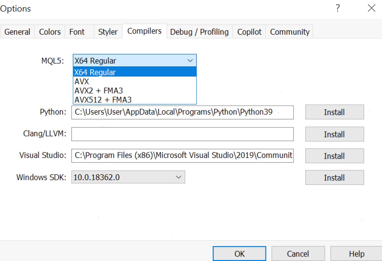Screen dimensions: 382x261
Task: Open the Debug / Profiling tab
Action: [200, 32]
